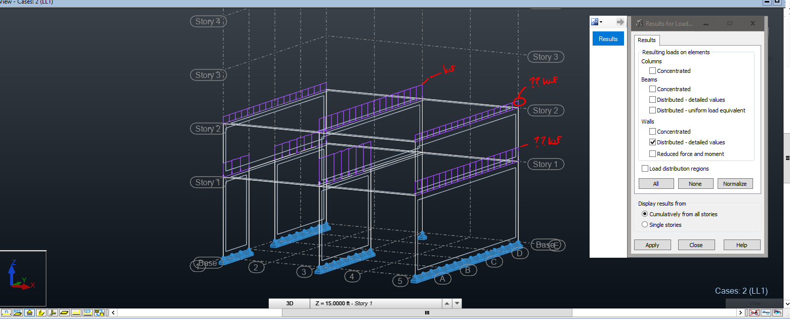Screen dimensions: 790x319
Task: Uncheck Distributed - detailed values under Walls
Action: click(x=653, y=142)
